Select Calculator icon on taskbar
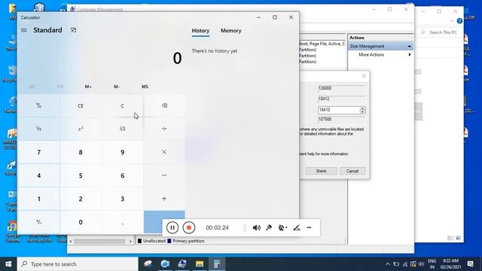Screen dimensions: 482x271 (217, 264)
